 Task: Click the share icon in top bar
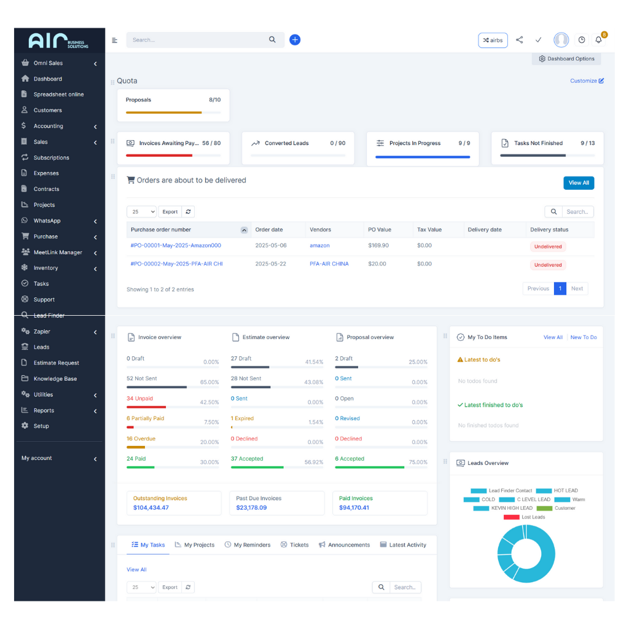pos(520,40)
